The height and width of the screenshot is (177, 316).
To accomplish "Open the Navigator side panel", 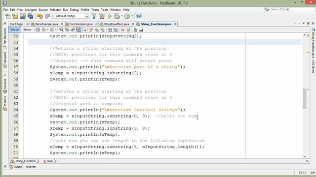I will [5, 60].
